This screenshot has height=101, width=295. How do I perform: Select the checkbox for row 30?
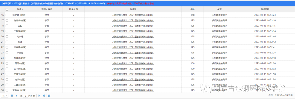pyautogui.click(x=7, y=90)
